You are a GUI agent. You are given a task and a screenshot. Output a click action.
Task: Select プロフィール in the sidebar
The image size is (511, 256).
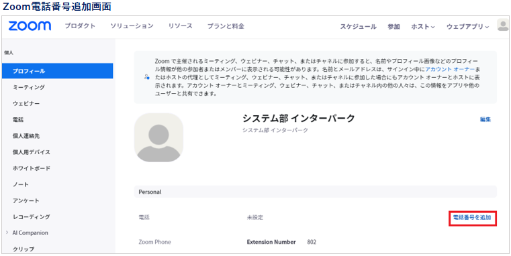[x=57, y=71]
